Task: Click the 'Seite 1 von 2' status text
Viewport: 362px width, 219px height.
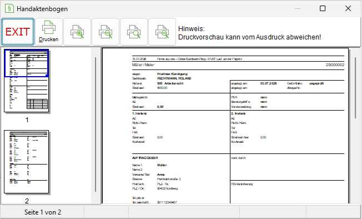Action: [x=43, y=212]
